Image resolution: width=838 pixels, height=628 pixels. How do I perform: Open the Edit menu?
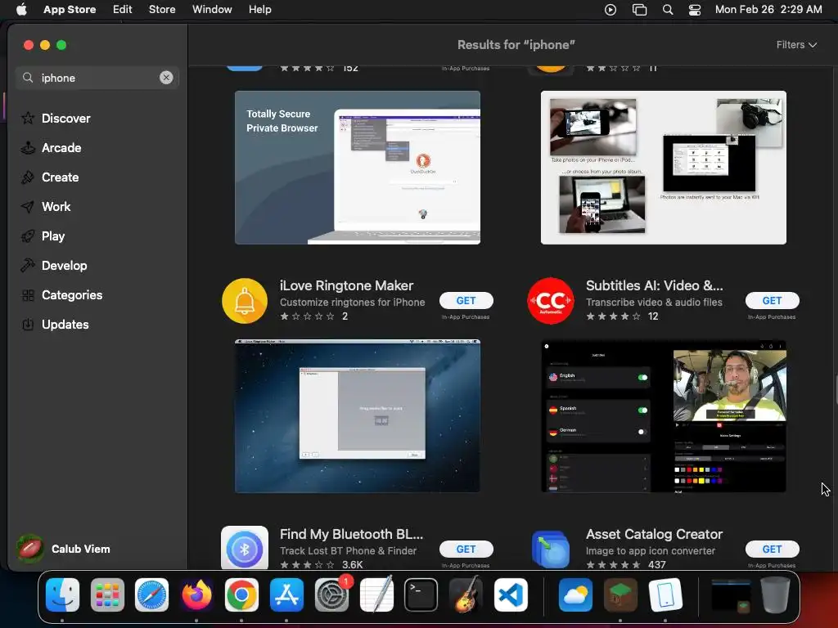123,10
